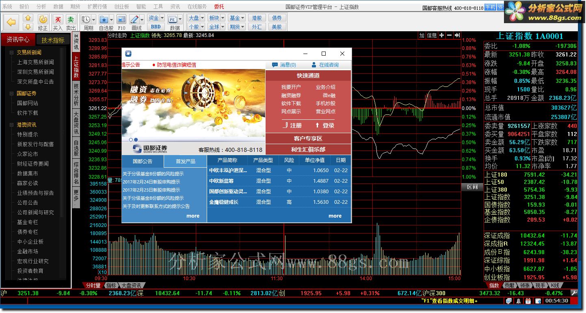This screenshot has height=313, width=586.
Task: Click the arrow-to-bar icon above chart
Action: click(x=457, y=36)
